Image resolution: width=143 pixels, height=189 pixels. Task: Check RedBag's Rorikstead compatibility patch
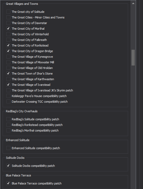[8, 125]
